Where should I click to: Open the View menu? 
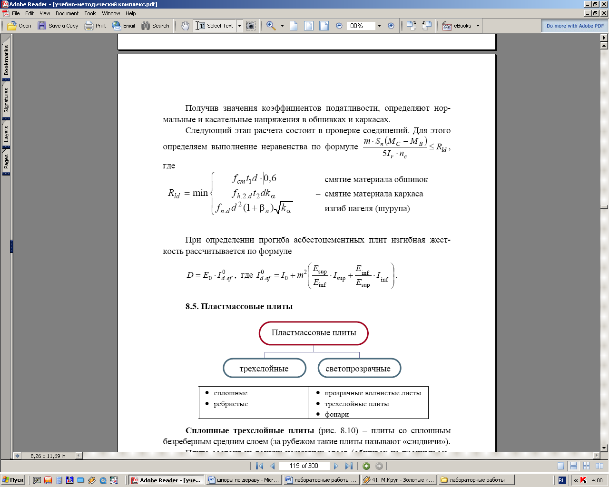click(45, 13)
